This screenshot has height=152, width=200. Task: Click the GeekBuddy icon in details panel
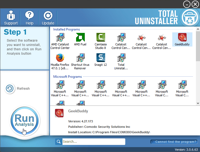[x=59, y=113]
